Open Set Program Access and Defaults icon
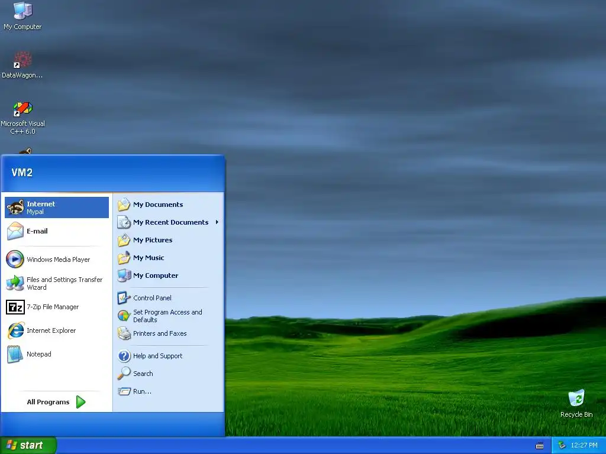This screenshot has width=606, height=454. [124, 316]
